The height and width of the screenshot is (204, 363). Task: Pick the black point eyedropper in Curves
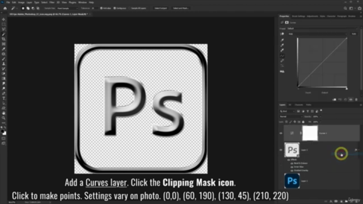coord(282,40)
